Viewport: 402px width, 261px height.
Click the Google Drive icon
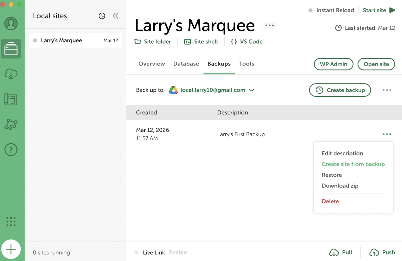point(174,90)
